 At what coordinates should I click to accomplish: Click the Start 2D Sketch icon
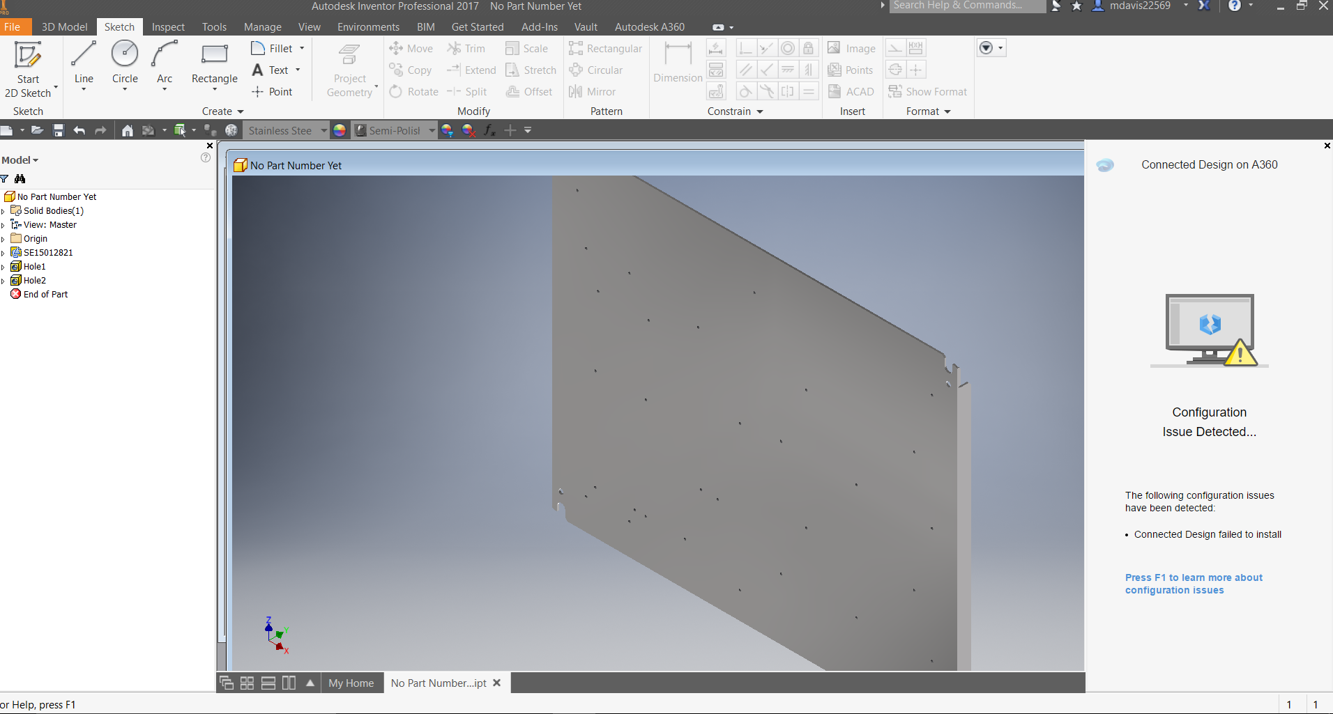pos(28,55)
